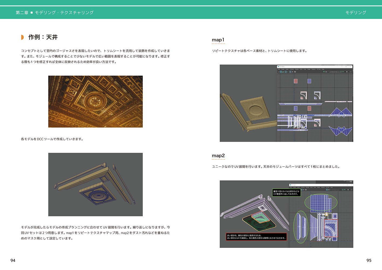Screen dimensions: 382x270
Task: Expand texture list arrow in map1 UV Editor
Action: click(x=328, y=72)
